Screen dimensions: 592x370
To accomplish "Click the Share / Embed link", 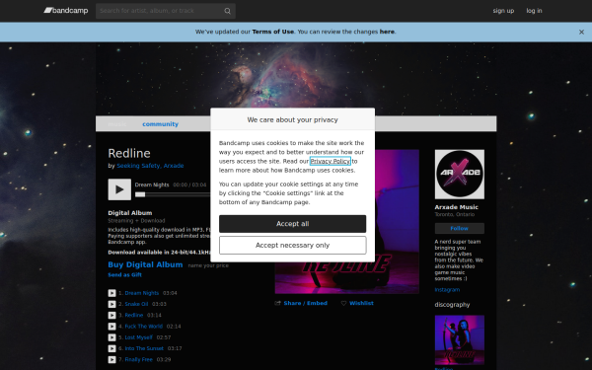I will tap(306, 303).
